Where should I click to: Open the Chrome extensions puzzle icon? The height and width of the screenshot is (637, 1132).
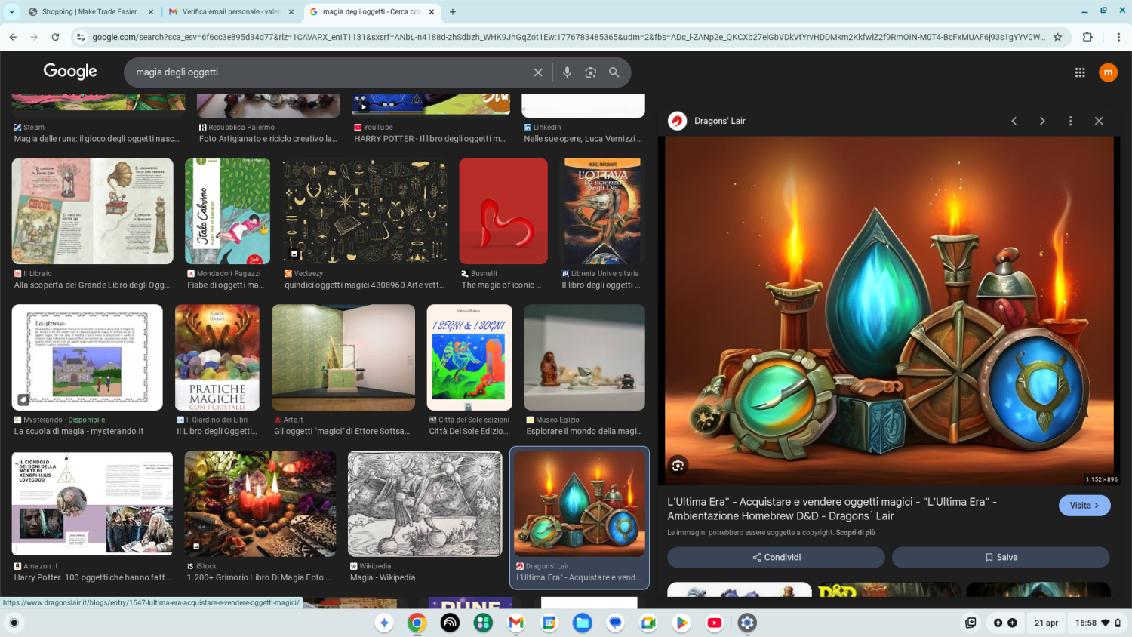click(x=1087, y=35)
